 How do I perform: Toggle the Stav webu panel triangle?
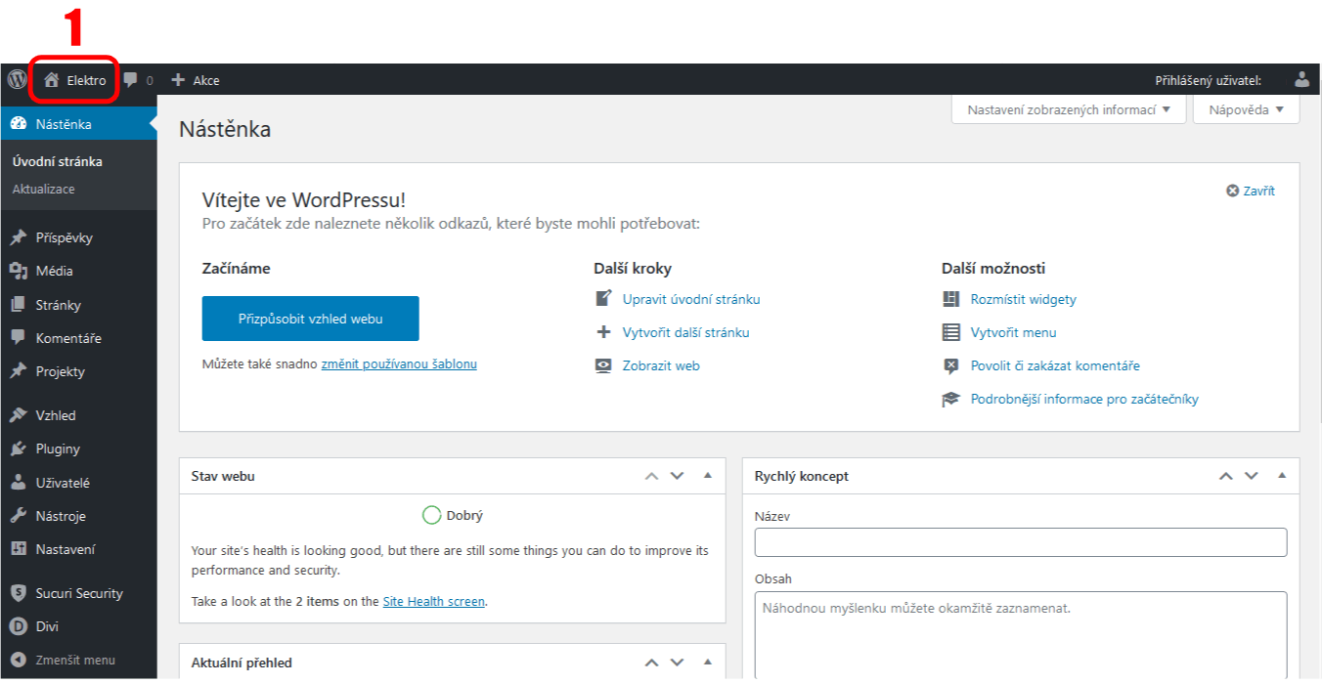tap(708, 476)
